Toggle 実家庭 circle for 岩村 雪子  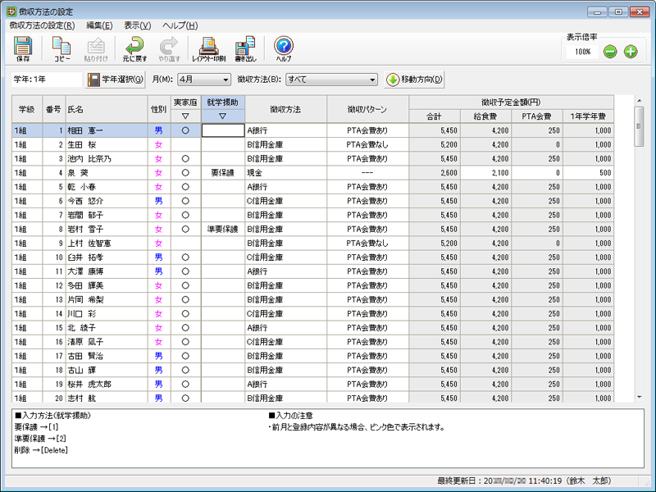click(x=186, y=230)
